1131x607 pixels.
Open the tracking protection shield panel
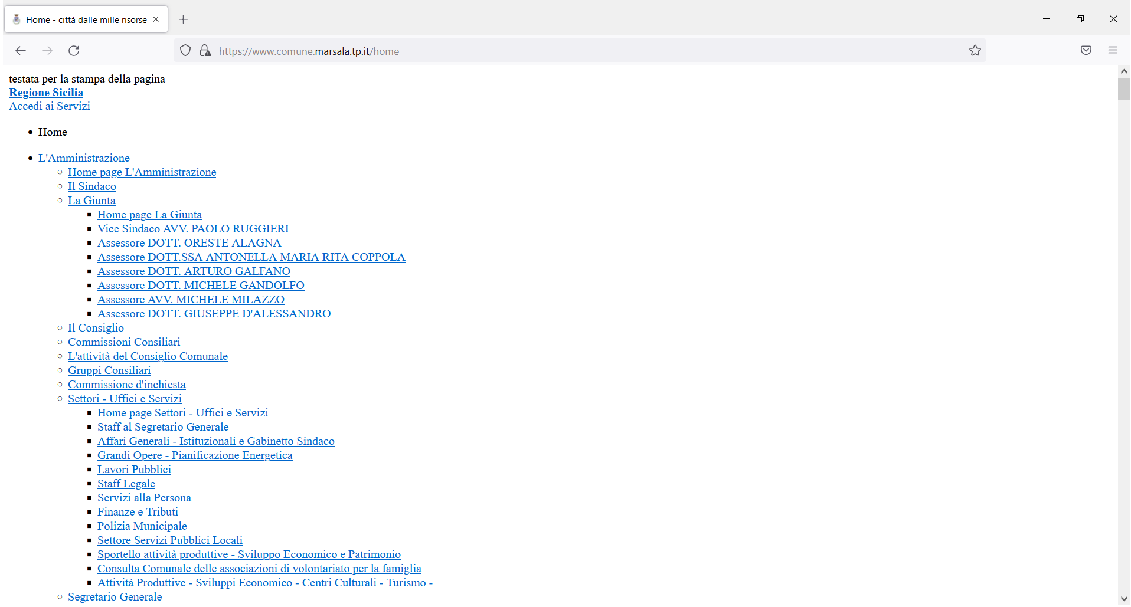pyautogui.click(x=185, y=50)
